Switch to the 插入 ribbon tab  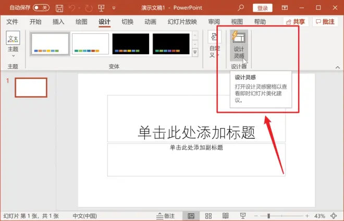tap(58, 22)
